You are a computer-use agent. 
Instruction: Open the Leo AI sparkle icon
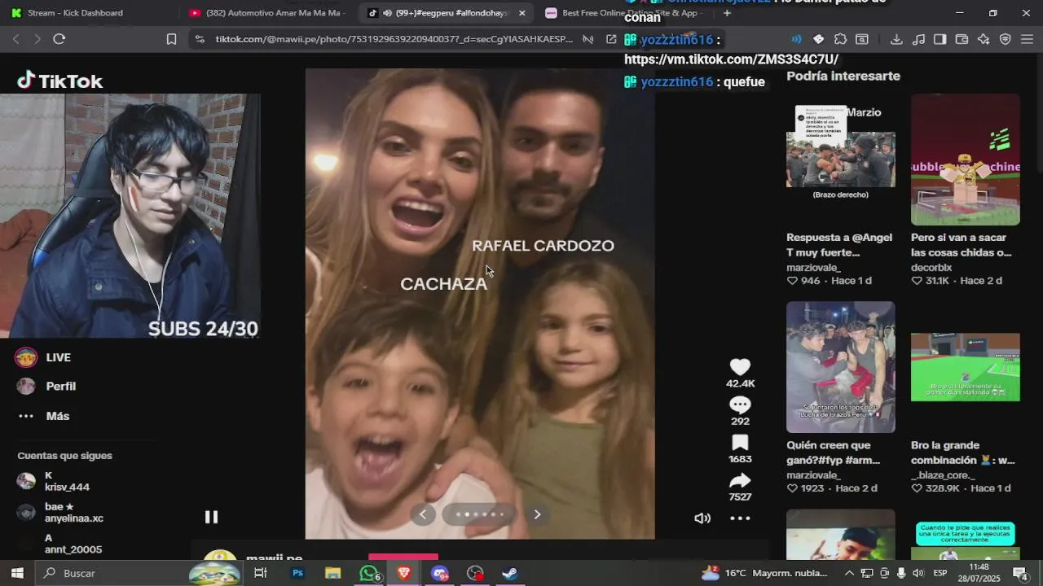coord(984,39)
